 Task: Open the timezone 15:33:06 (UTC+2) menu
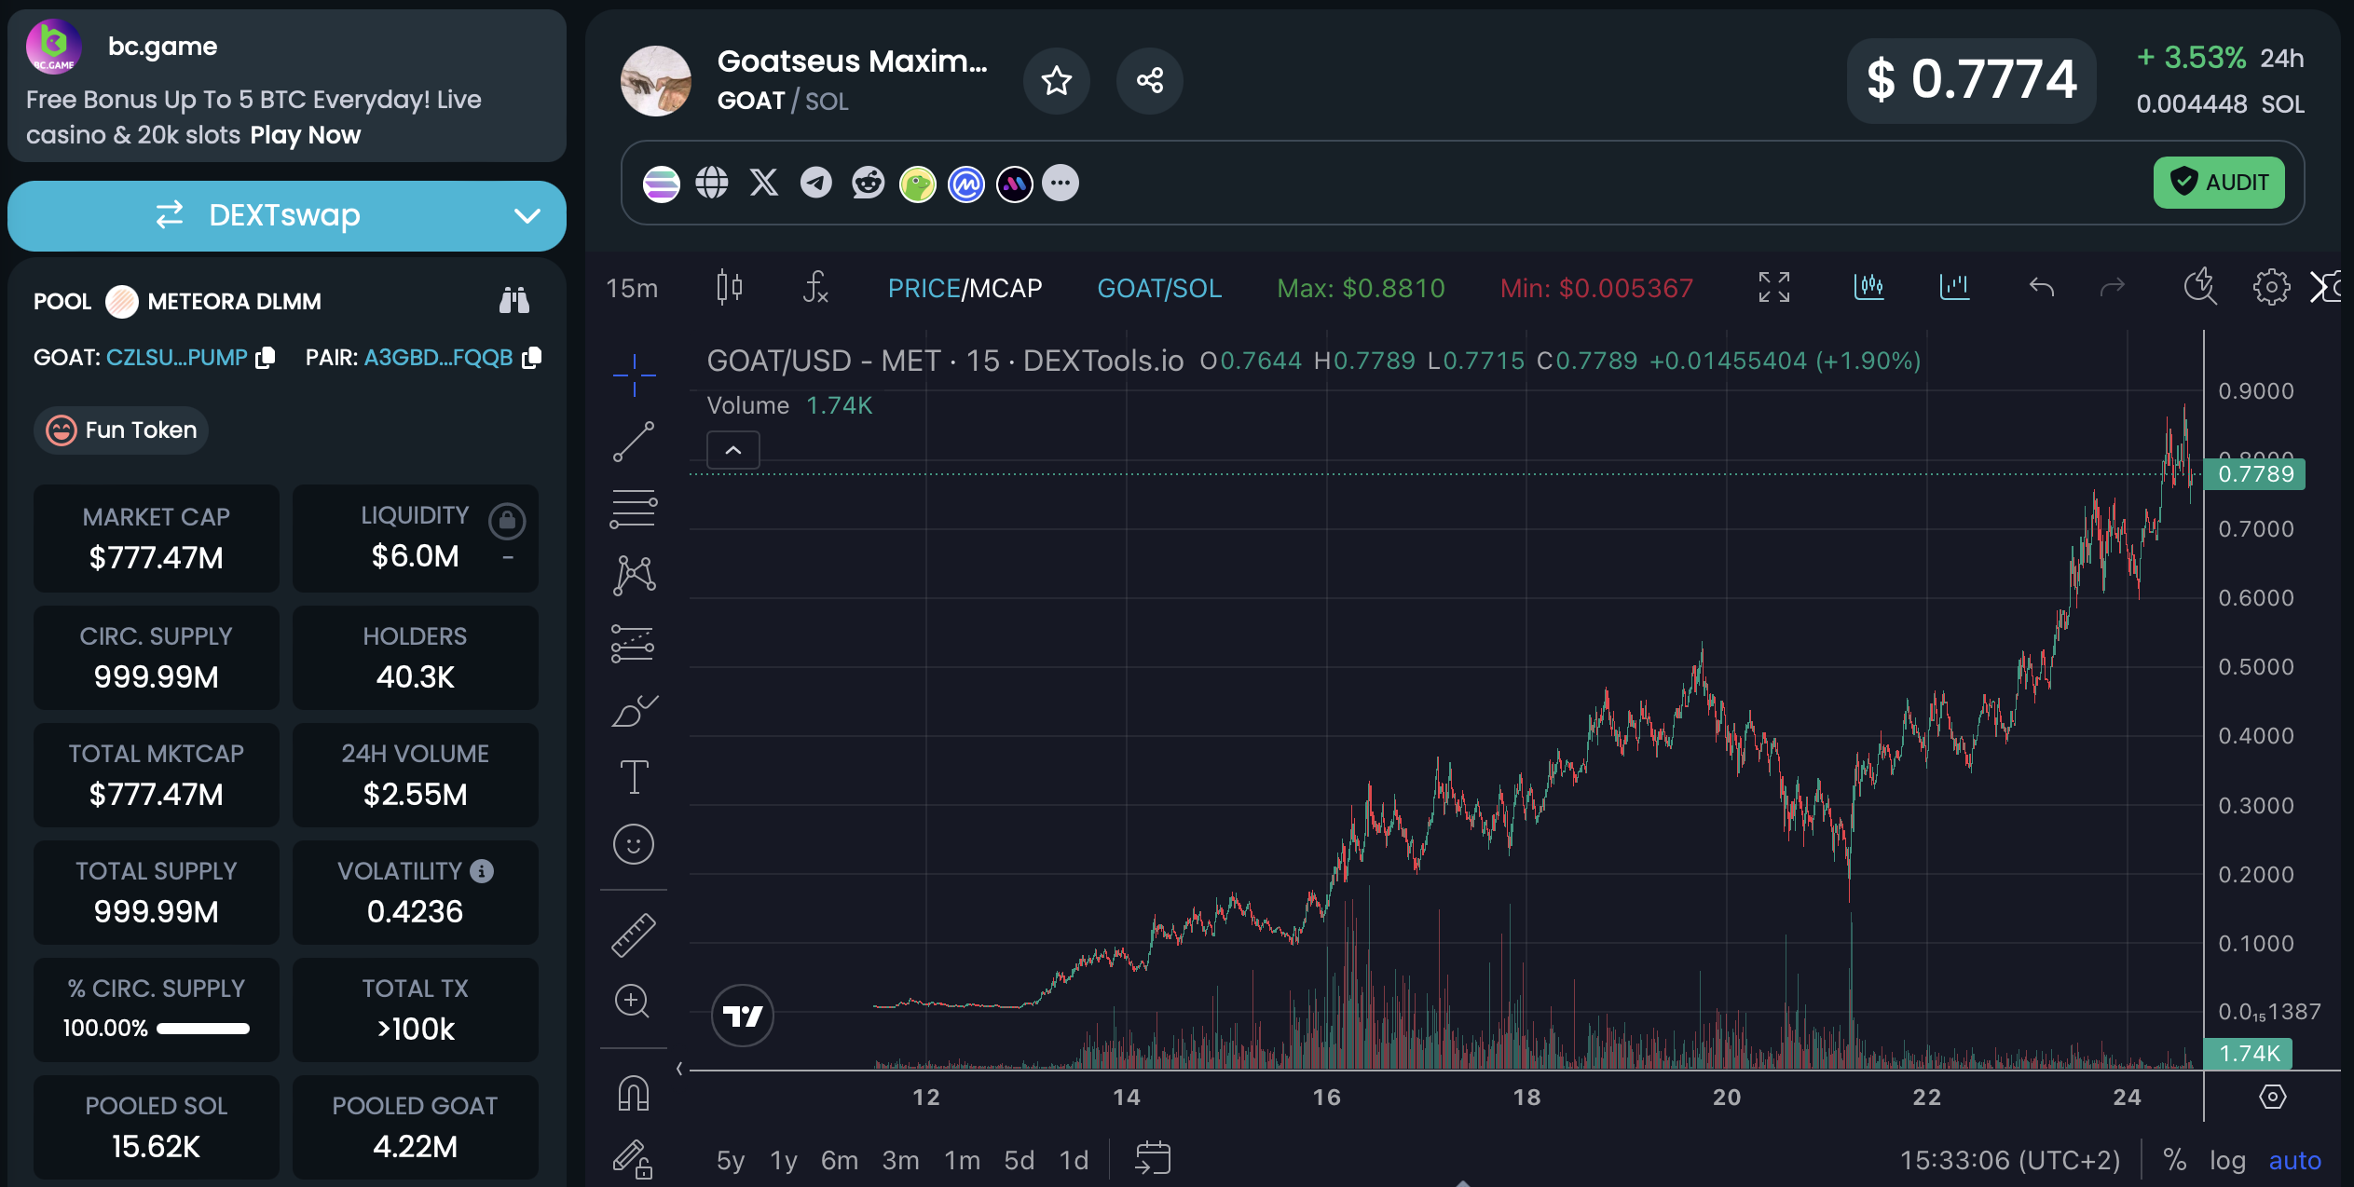point(2009,1160)
